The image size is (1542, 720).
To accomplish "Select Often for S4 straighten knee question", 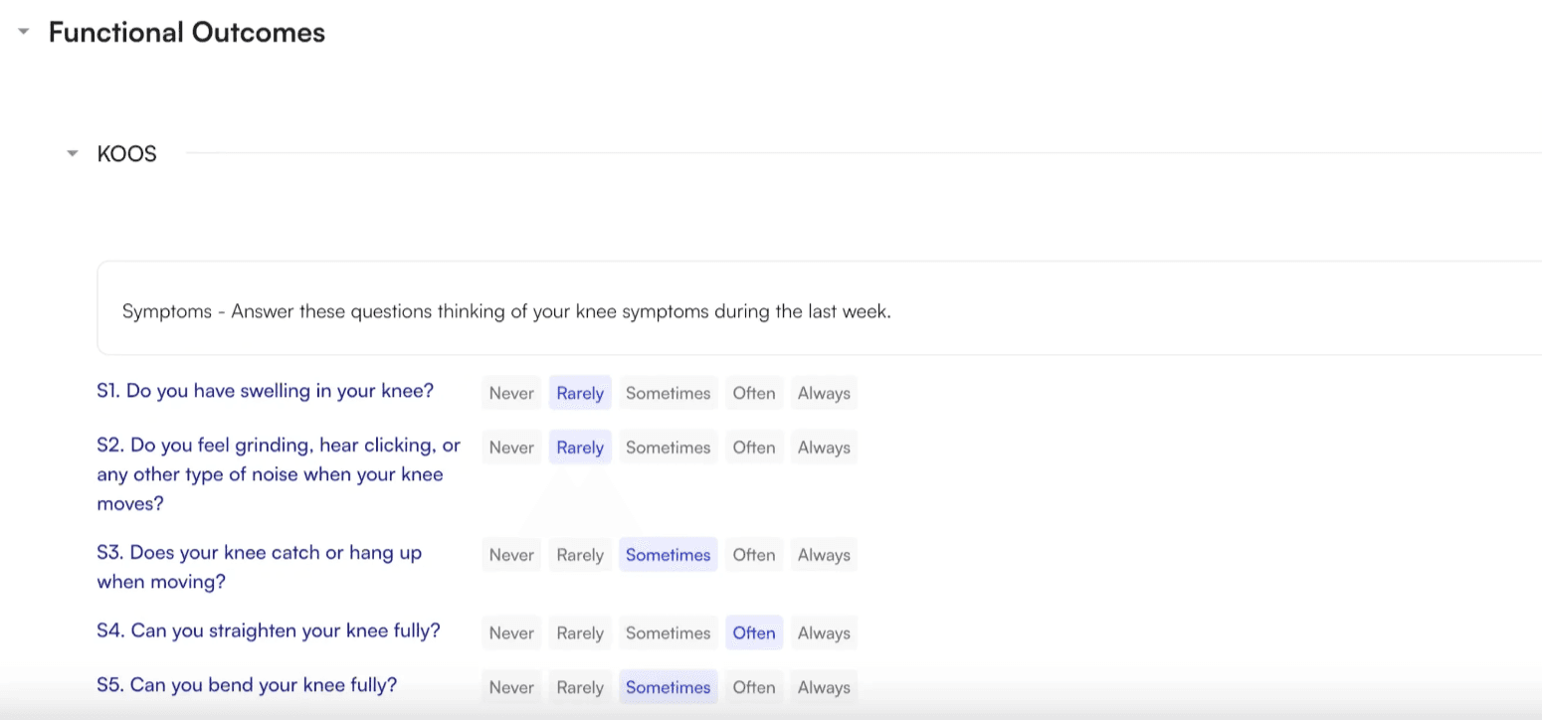I will tap(754, 632).
